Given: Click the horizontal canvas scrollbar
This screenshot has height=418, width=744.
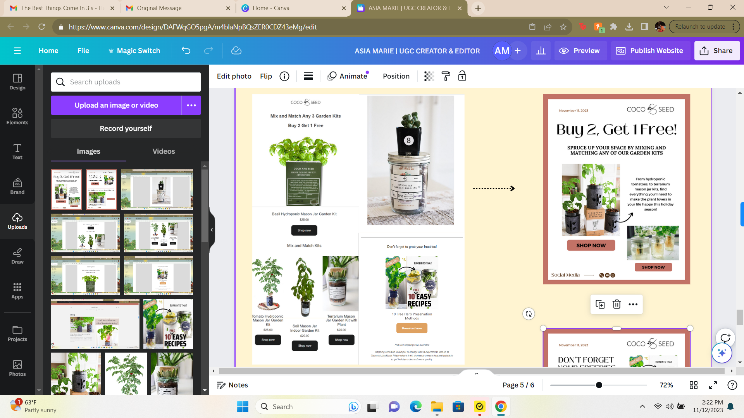Looking at the screenshot, I should pos(472,371).
